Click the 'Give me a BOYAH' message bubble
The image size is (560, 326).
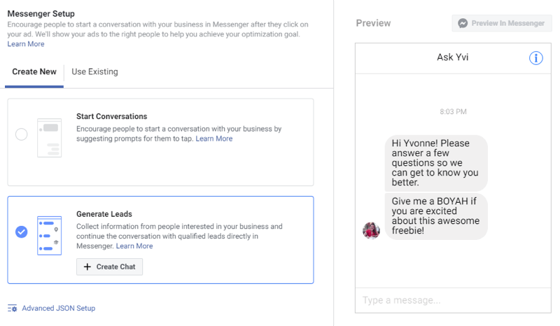[436, 216]
